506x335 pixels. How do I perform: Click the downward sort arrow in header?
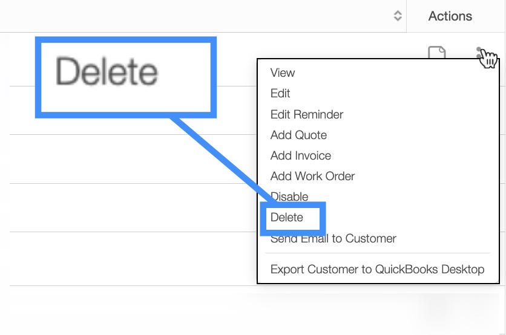398,19
